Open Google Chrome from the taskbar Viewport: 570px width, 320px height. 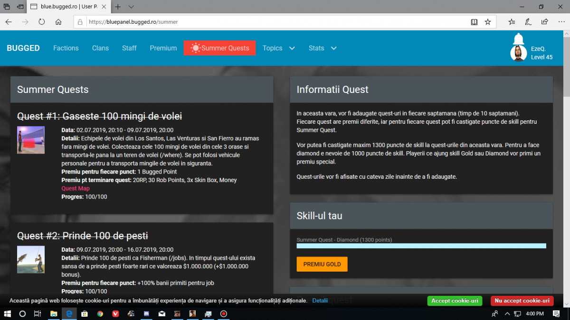[100, 314]
